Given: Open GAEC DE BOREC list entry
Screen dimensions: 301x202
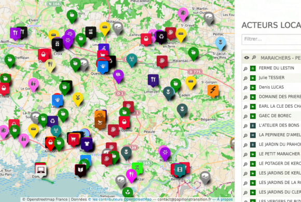Looking at the screenshot, I should pos(275,116).
